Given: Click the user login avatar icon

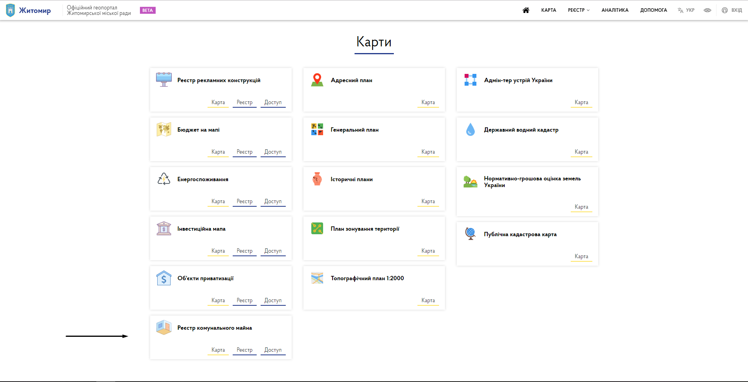Looking at the screenshot, I should [x=725, y=10].
